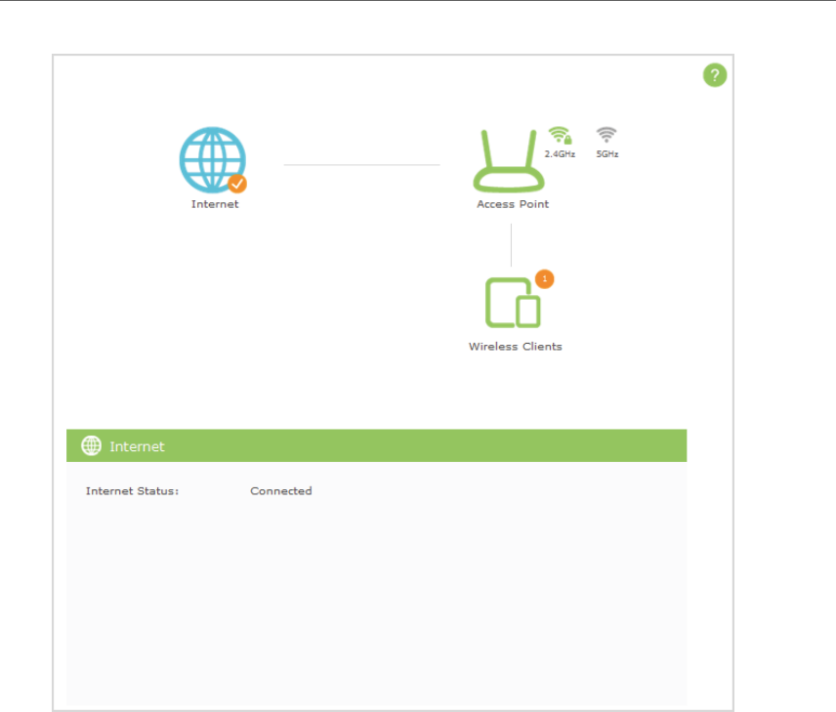836x712 pixels.
Task: Click the Wireless Clients label
Action: click(x=515, y=347)
